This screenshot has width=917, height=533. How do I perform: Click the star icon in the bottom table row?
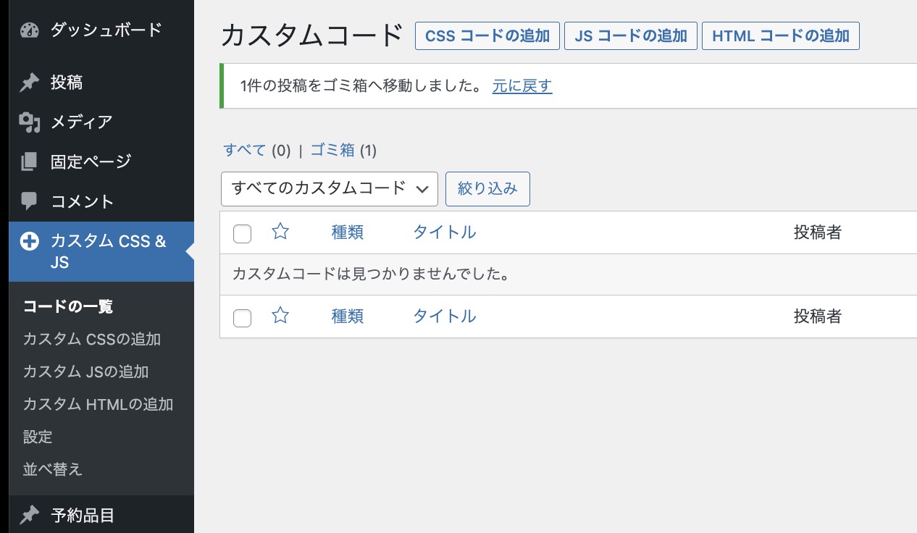(280, 316)
